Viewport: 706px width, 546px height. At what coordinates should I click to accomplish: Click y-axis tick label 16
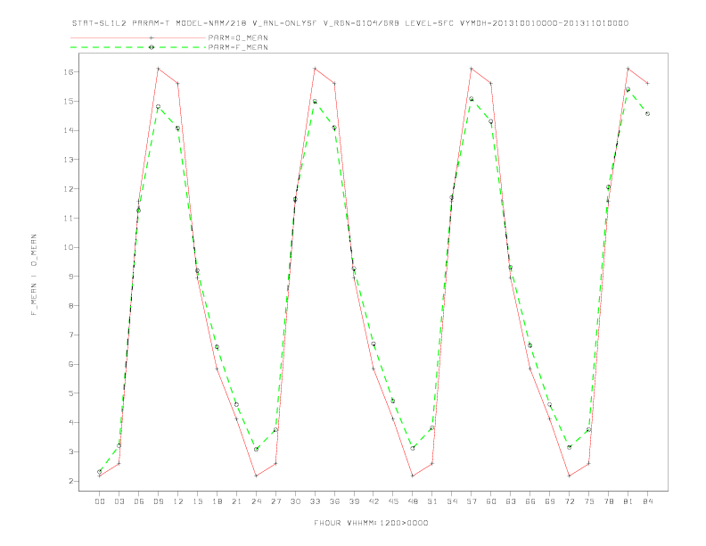68,72
